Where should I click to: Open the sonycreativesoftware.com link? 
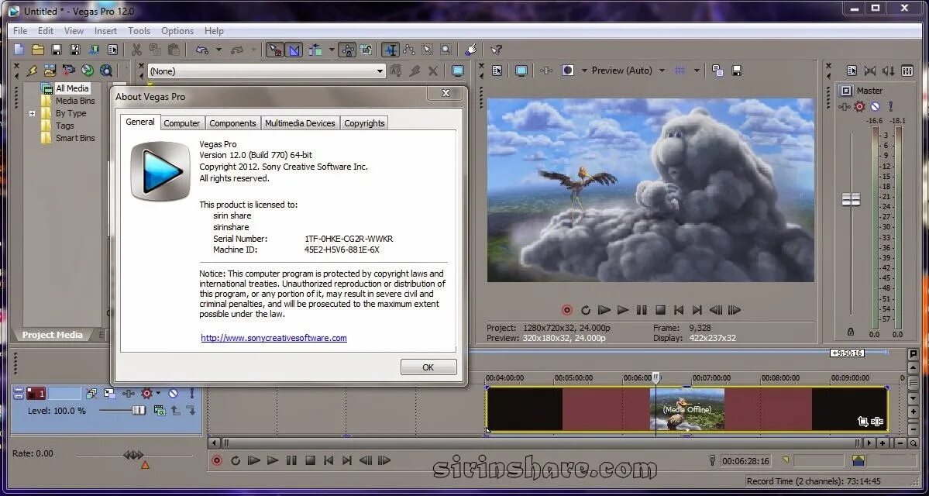point(274,338)
